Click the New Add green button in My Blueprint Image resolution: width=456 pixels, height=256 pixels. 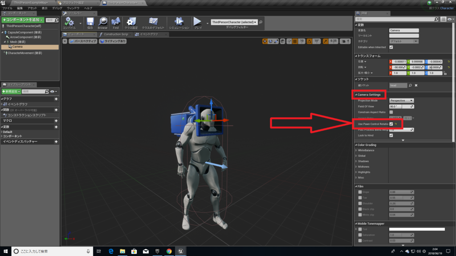point(11,92)
